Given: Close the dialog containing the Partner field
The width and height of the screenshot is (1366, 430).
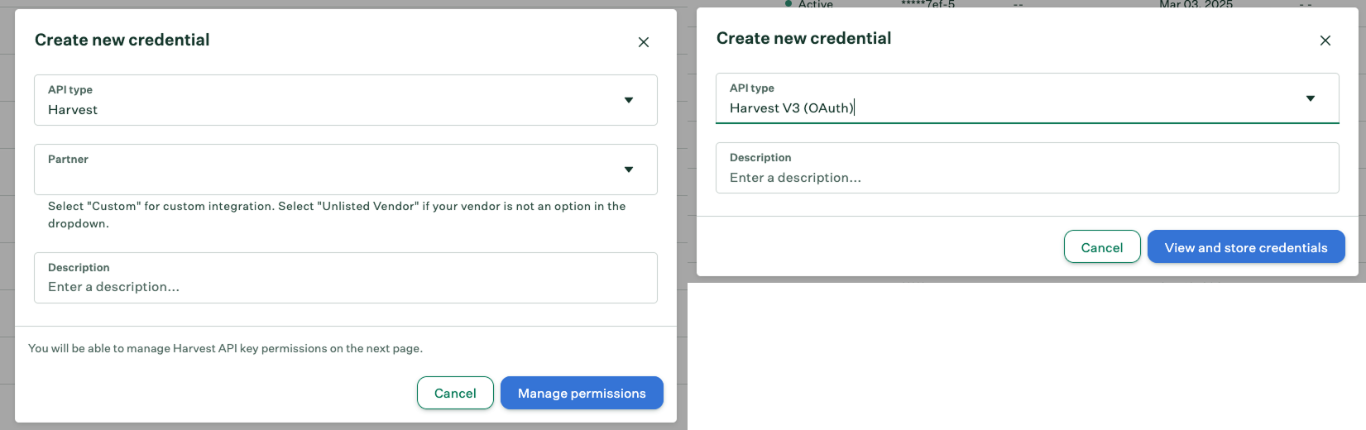Looking at the screenshot, I should tap(643, 42).
